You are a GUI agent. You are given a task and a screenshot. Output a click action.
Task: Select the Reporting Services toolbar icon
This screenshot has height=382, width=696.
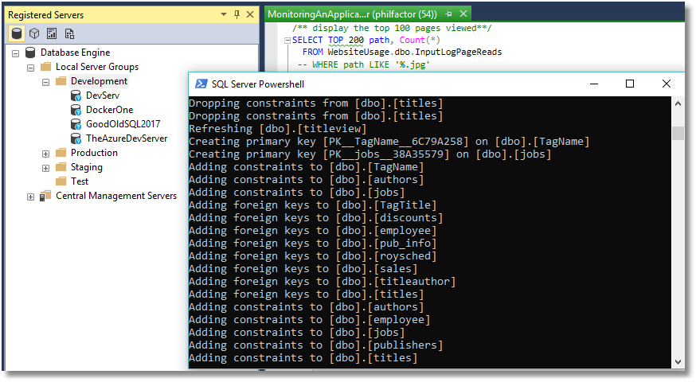52,33
